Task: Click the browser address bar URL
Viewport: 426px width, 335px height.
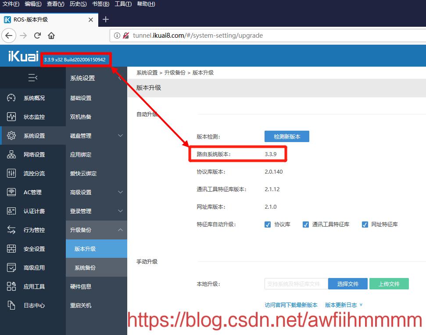Action: pyautogui.click(x=198, y=36)
